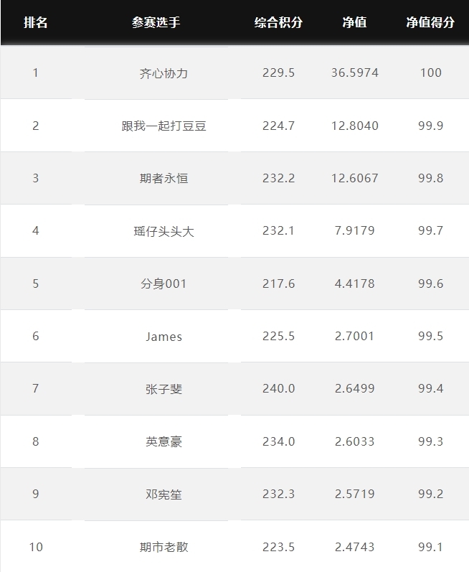The height and width of the screenshot is (572, 469).
Task: Click net value 36.5974
Action: (x=354, y=73)
